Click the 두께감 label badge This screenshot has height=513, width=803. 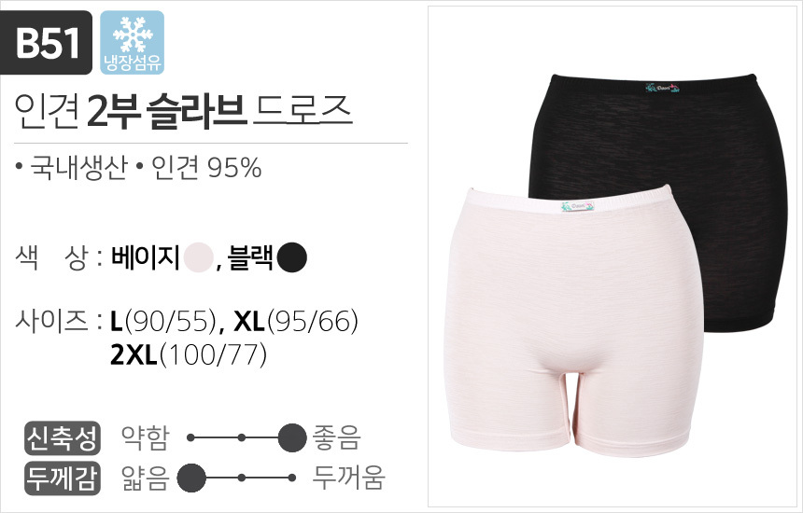click(62, 478)
